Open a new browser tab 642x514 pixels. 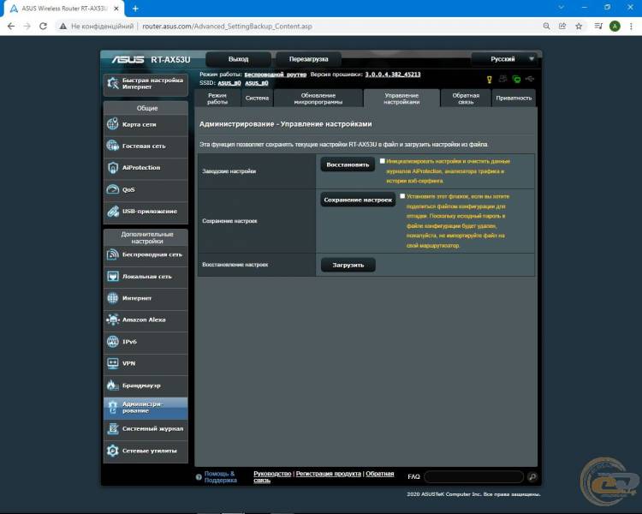pyautogui.click(x=135, y=9)
